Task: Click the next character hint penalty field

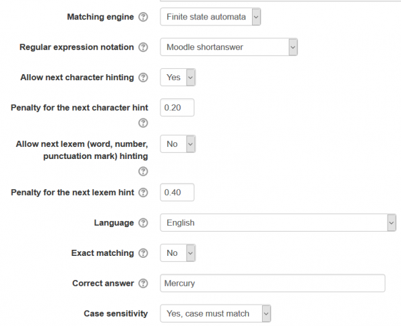Action: pyautogui.click(x=177, y=108)
